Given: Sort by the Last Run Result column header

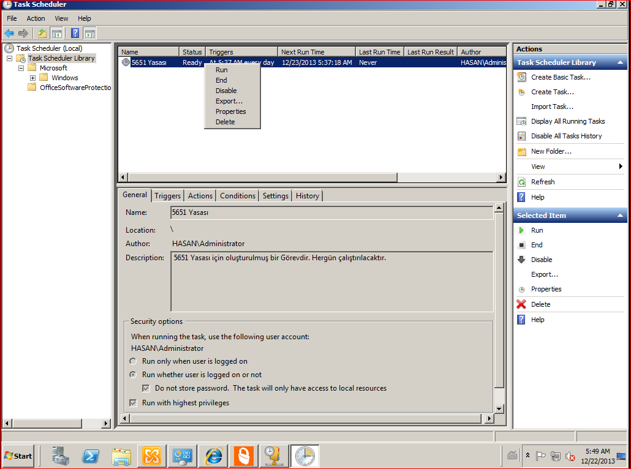Looking at the screenshot, I should pyautogui.click(x=431, y=52).
